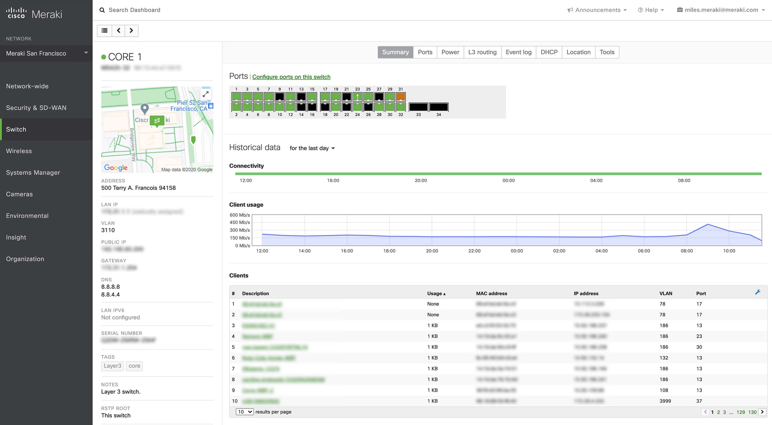Click the Cisco Meraki logo
This screenshot has height=425, width=772.
(33, 13)
